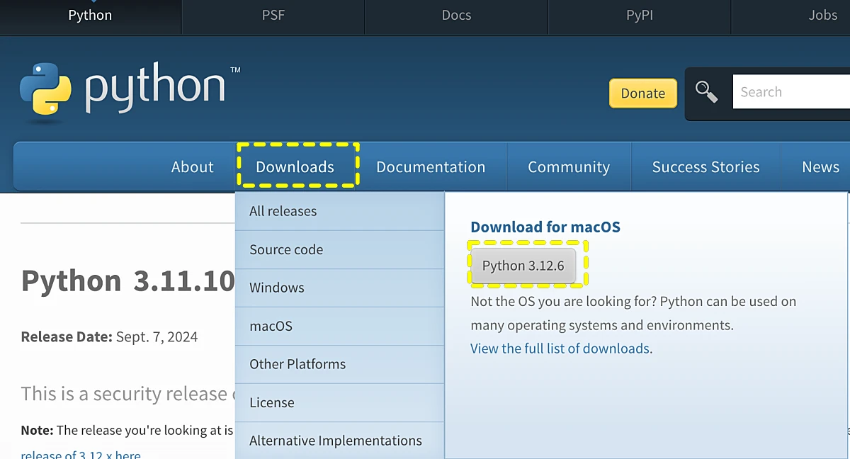Open the Jobs top-bar tab
The width and height of the screenshot is (850, 459).
click(x=822, y=16)
